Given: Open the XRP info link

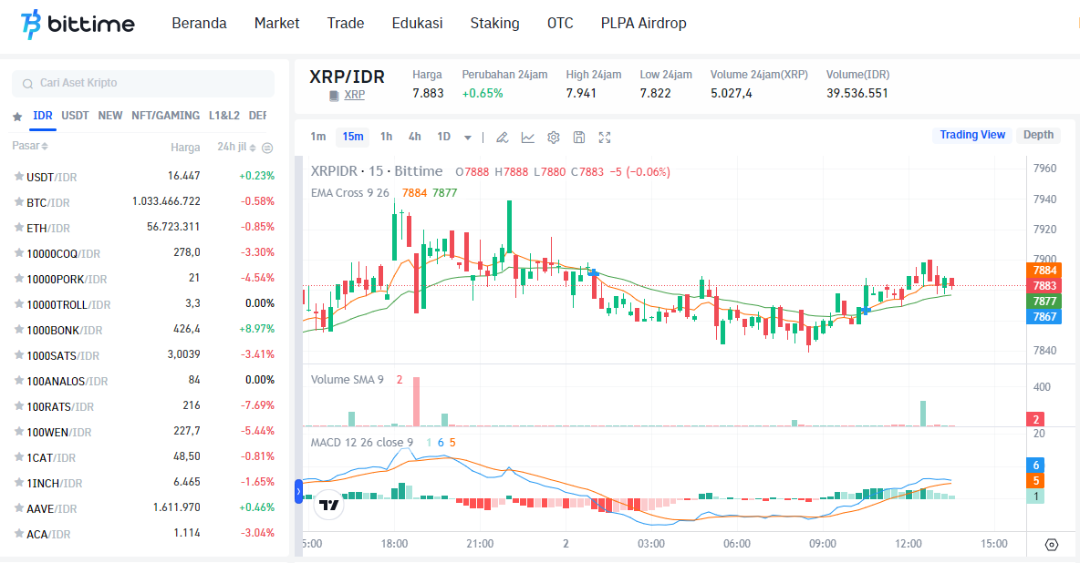Looking at the screenshot, I should tap(355, 95).
